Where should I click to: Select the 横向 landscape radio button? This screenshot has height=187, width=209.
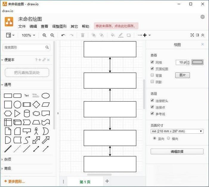click(x=168, y=138)
